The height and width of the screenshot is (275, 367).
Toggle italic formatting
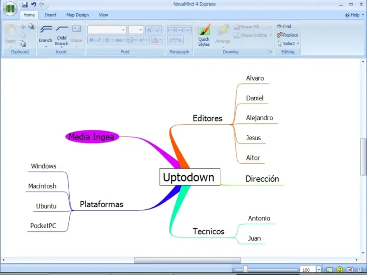99,40
